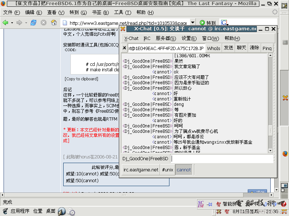Click the red SCIM 智 tray icon
Image resolution: width=289 pixels, height=216 pixels.
[x=227, y=212]
